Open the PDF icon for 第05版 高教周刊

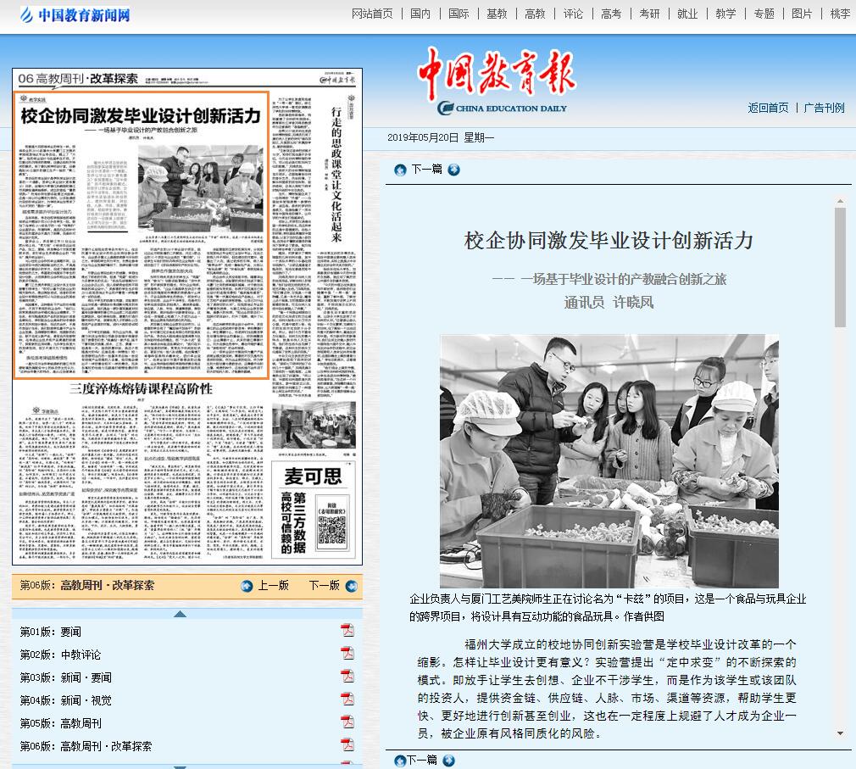pos(347,722)
